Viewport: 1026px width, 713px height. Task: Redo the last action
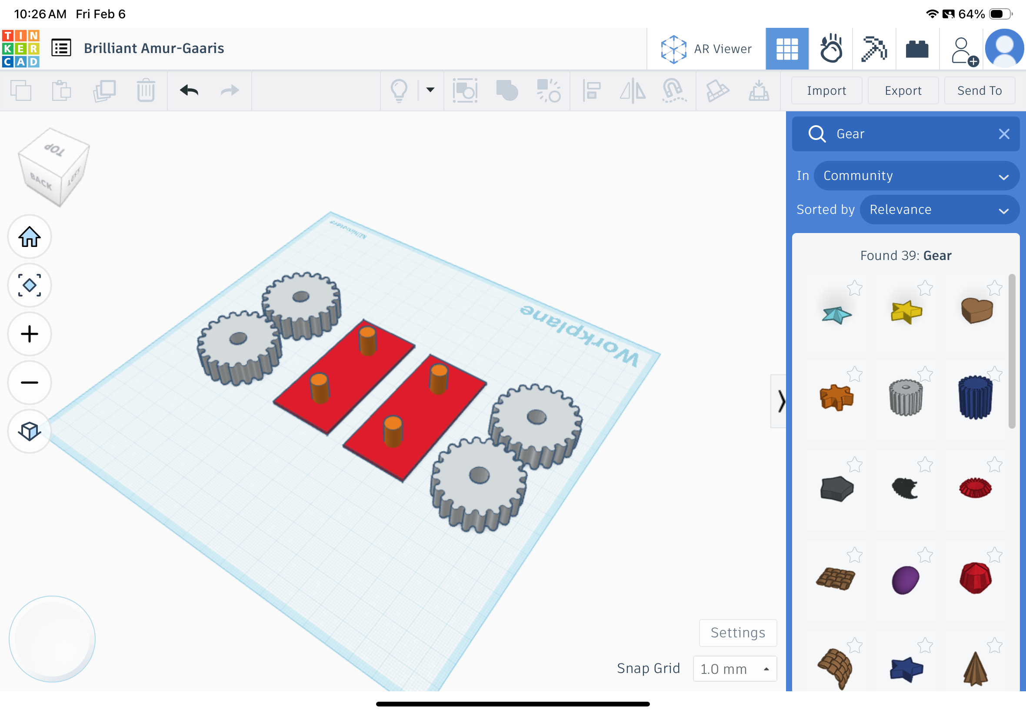pos(230,91)
